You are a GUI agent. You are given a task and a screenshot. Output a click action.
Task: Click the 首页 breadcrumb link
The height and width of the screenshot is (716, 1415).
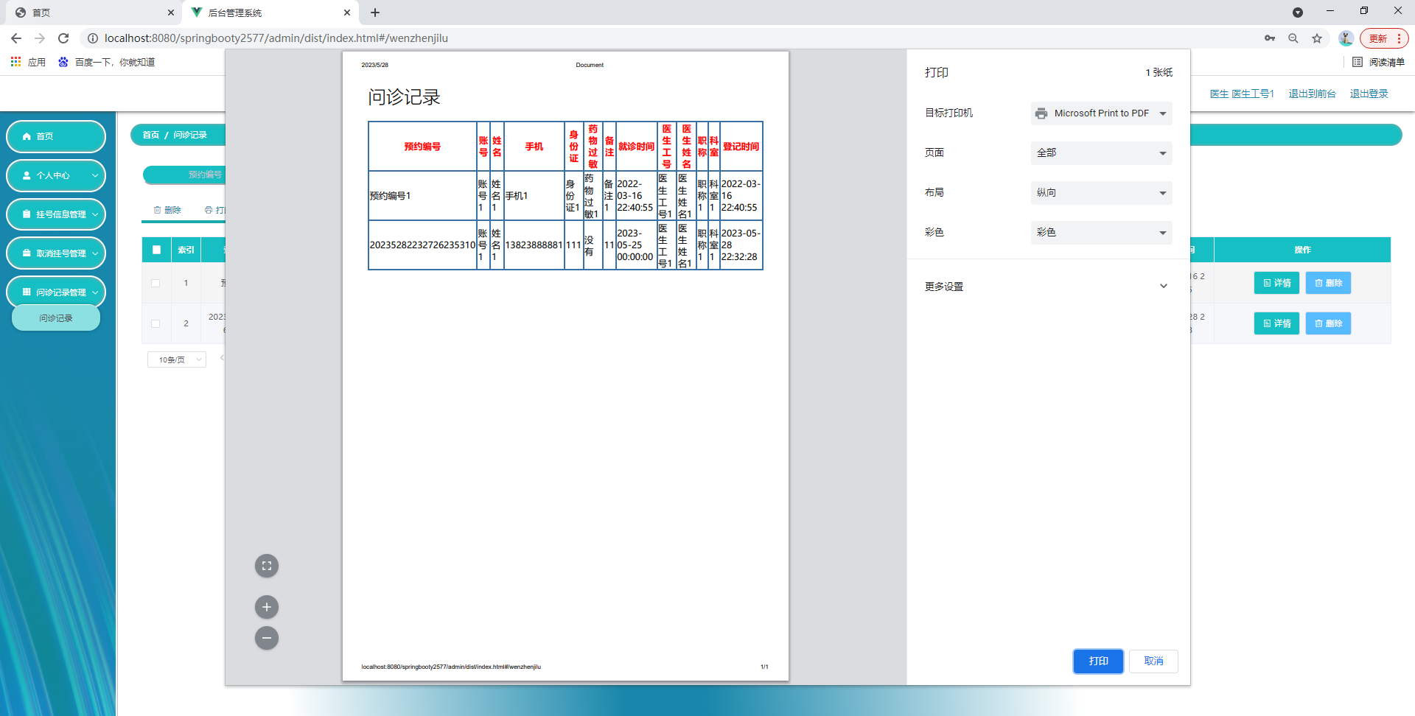(x=151, y=135)
